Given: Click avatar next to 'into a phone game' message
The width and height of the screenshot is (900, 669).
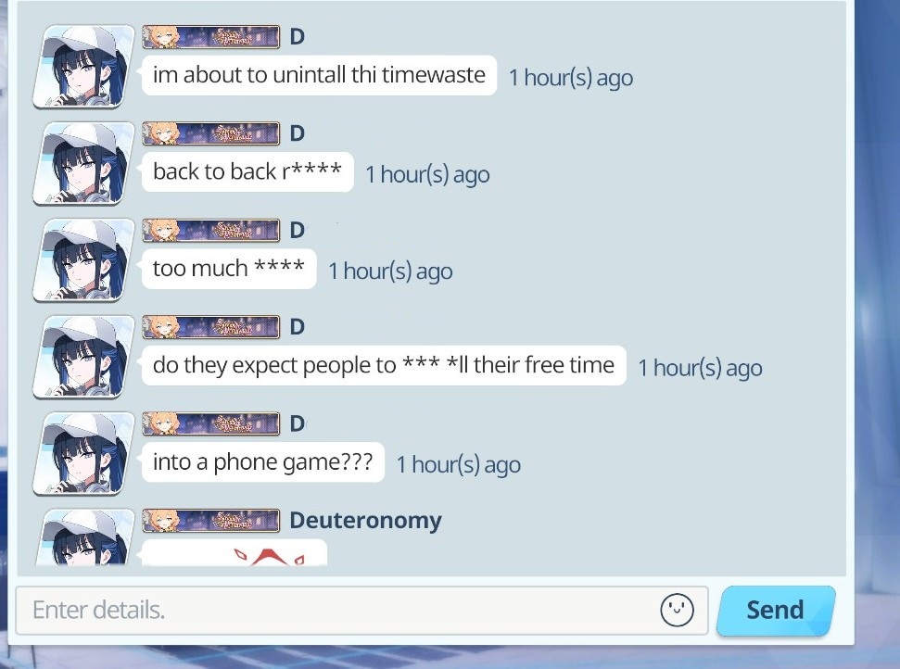Looking at the screenshot, I should click(x=83, y=454).
